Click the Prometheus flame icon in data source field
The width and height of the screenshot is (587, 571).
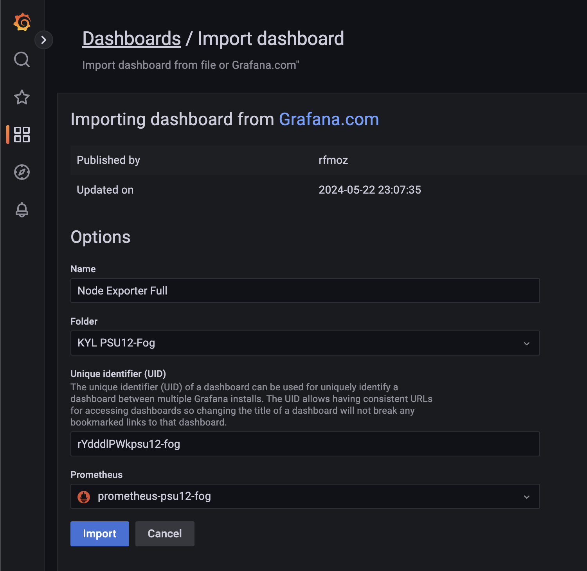pos(85,496)
